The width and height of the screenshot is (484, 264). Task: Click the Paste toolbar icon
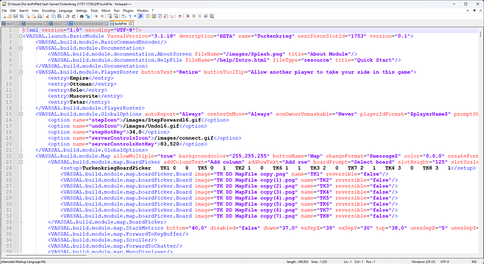[x=59, y=16]
